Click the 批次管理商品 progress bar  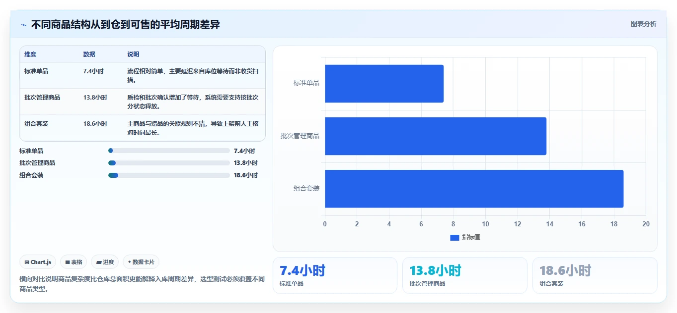pos(169,163)
